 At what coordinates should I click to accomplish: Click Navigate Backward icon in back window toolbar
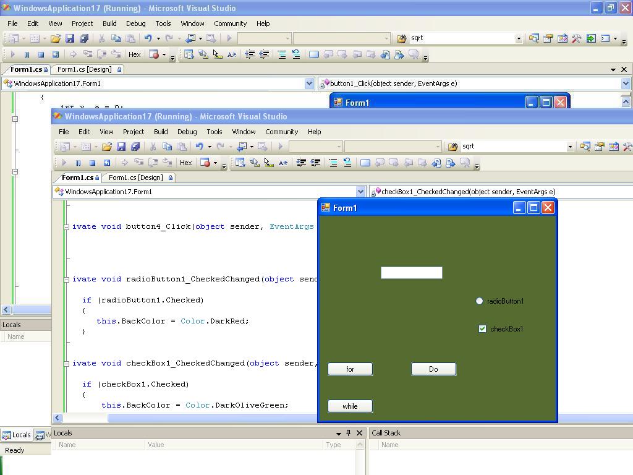[190, 38]
